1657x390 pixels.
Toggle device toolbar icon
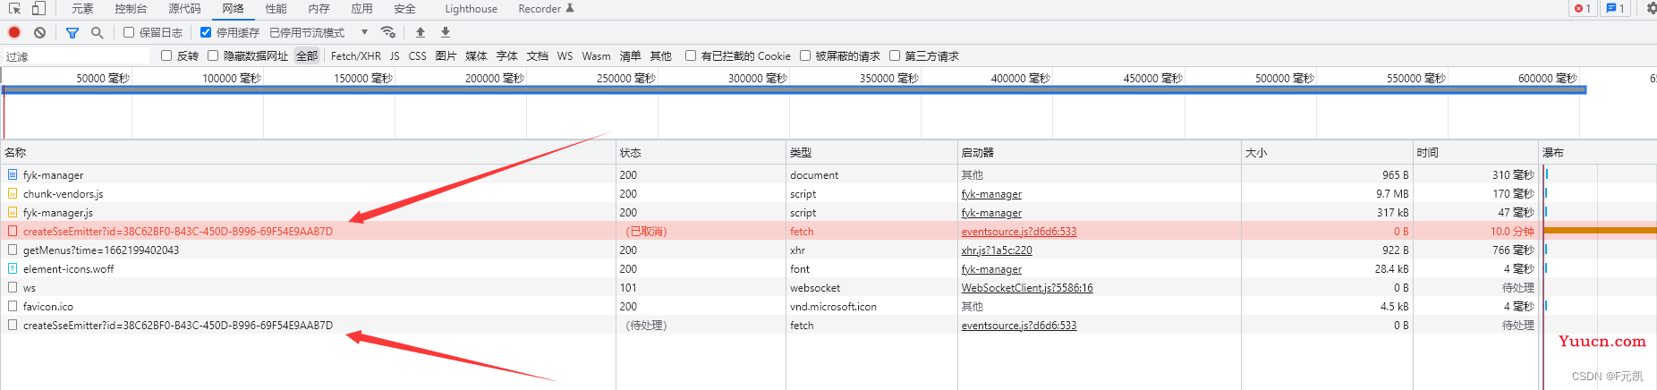click(38, 8)
